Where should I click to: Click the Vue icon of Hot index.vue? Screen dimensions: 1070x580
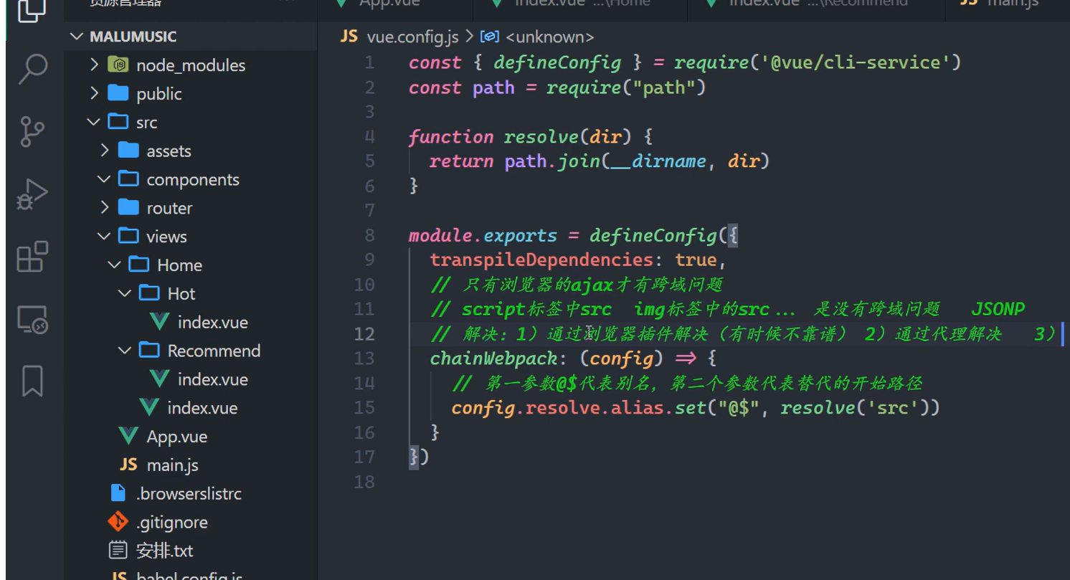[159, 321]
